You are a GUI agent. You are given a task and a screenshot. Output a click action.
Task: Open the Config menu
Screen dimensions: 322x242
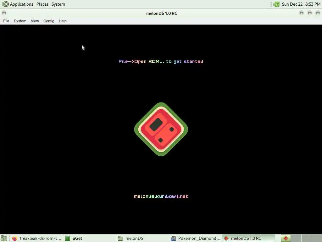pyautogui.click(x=49, y=21)
